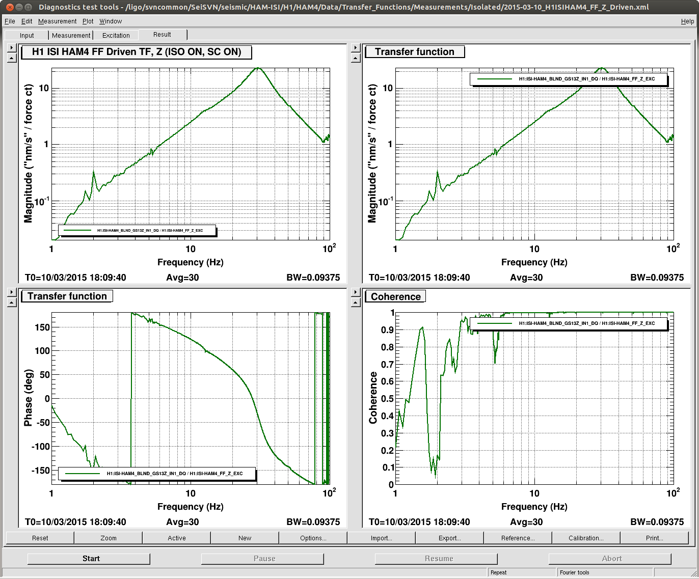This screenshot has width=699, height=579.
Task: Click 'Frequency (Hz)' label under the top-right plot
Action: 534,262
